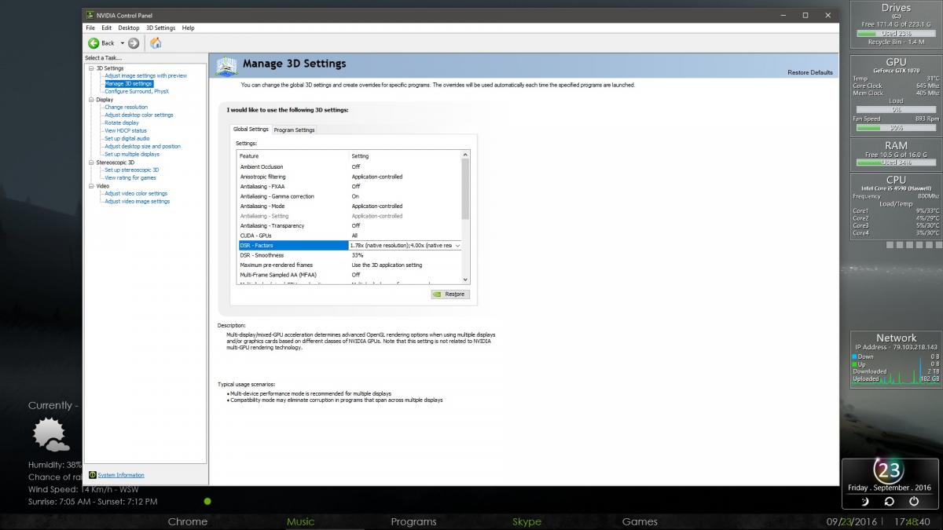The height and width of the screenshot is (530, 943).
Task: Click the settings list scroll-up arrow
Action: (x=465, y=156)
